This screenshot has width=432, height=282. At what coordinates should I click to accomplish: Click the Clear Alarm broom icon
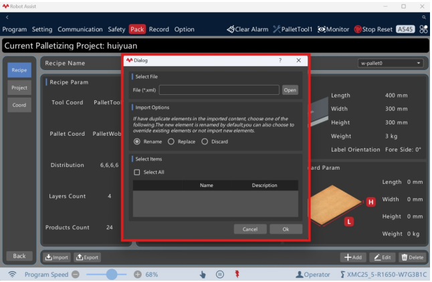[x=231, y=29]
